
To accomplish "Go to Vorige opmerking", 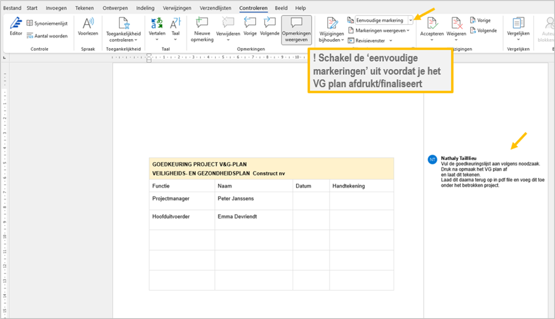I will click(x=250, y=27).
